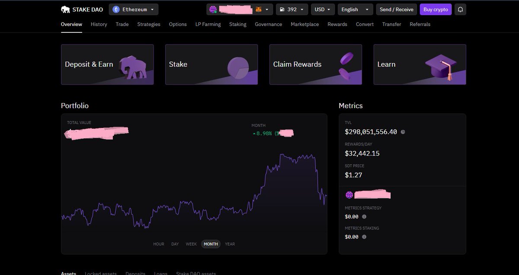Select the DAY chart range
Screen dimensions: 519x275
click(x=175, y=244)
